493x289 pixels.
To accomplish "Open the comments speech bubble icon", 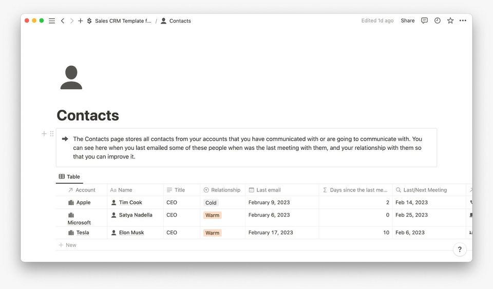I will pyautogui.click(x=424, y=21).
